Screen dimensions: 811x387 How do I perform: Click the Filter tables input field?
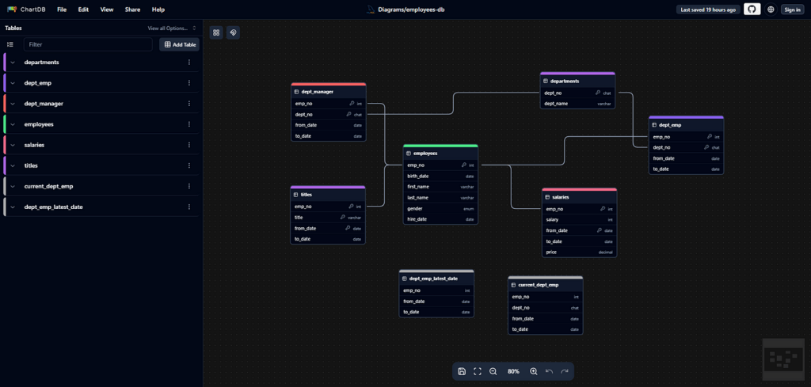(x=87, y=45)
